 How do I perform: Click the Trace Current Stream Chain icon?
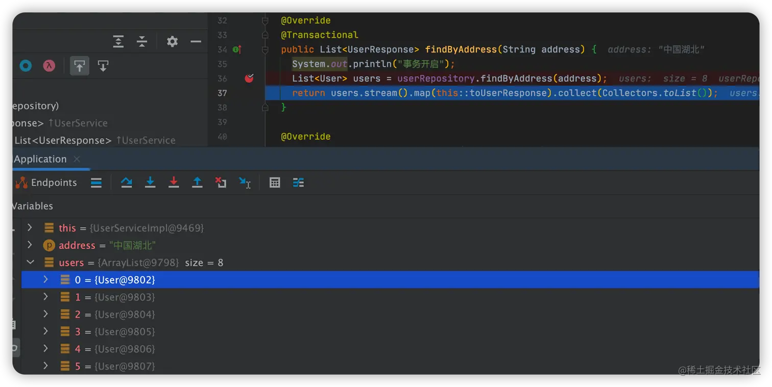point(298,183)
